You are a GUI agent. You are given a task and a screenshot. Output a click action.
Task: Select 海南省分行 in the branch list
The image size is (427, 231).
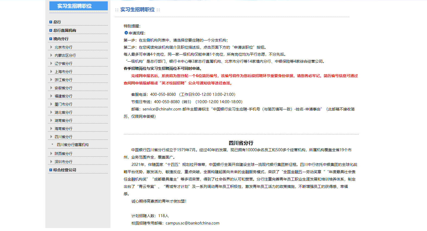coord(64,129)
